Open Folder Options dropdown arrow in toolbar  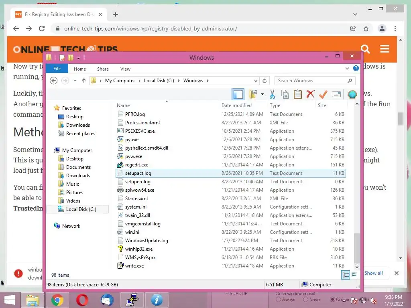(x=262, y=94)
